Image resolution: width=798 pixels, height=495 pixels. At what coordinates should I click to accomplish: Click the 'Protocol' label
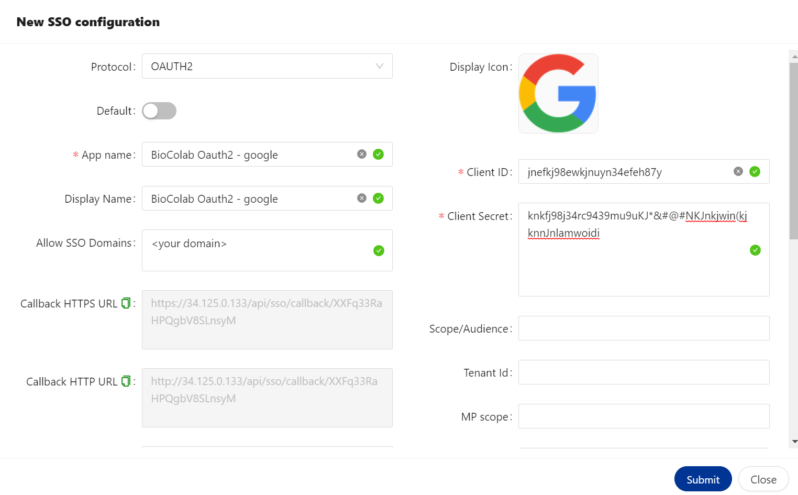click(x=112, y=67)
